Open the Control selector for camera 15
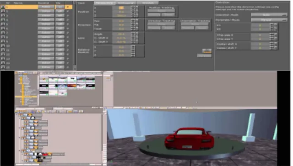Screen dimensions: 293x166 click(46, 67)
